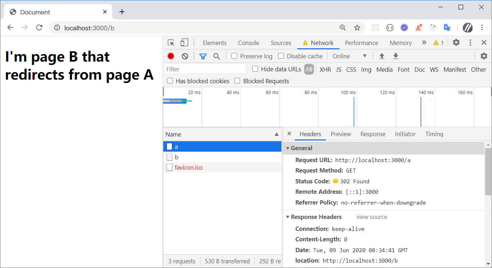Collapse the General section
Image resolution: width=492 pixels, height=268 pixels.
pos(288,148)
